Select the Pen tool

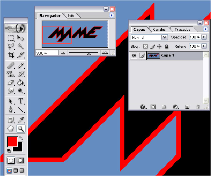click(x=11, y=110)
